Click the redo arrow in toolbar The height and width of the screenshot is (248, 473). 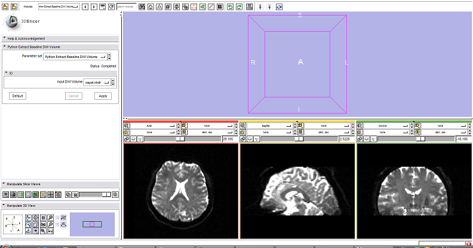[239, 6]
